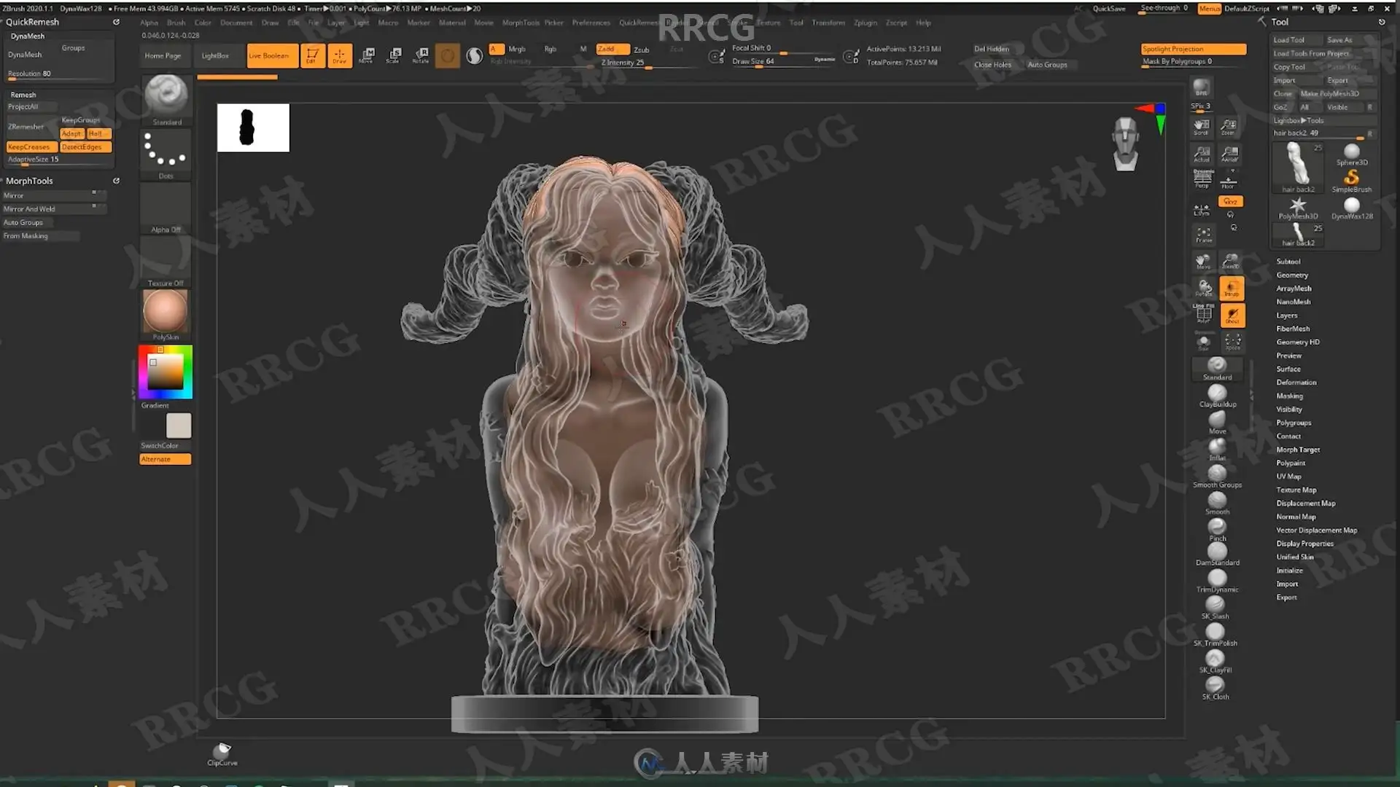Image resolution: width=1400 pixels, height=787 pixels.
Task: Pick the ClipCurve brush below canvas
Action: pyautogui.click(x=222, y=753)
